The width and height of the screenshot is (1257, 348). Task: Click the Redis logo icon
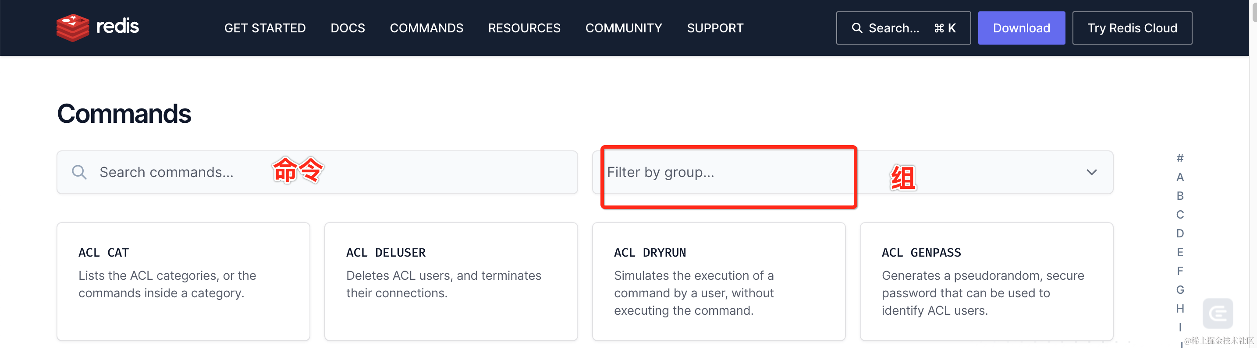[73, 27]
